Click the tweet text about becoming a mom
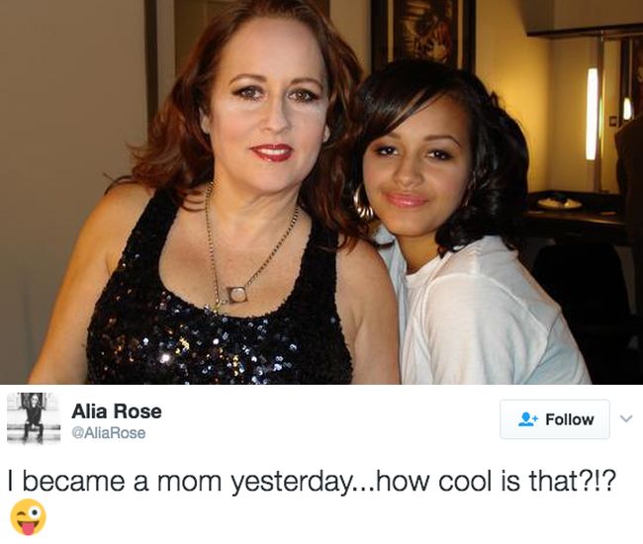Viewport: 643px width, 544px height. click(312, 482)
